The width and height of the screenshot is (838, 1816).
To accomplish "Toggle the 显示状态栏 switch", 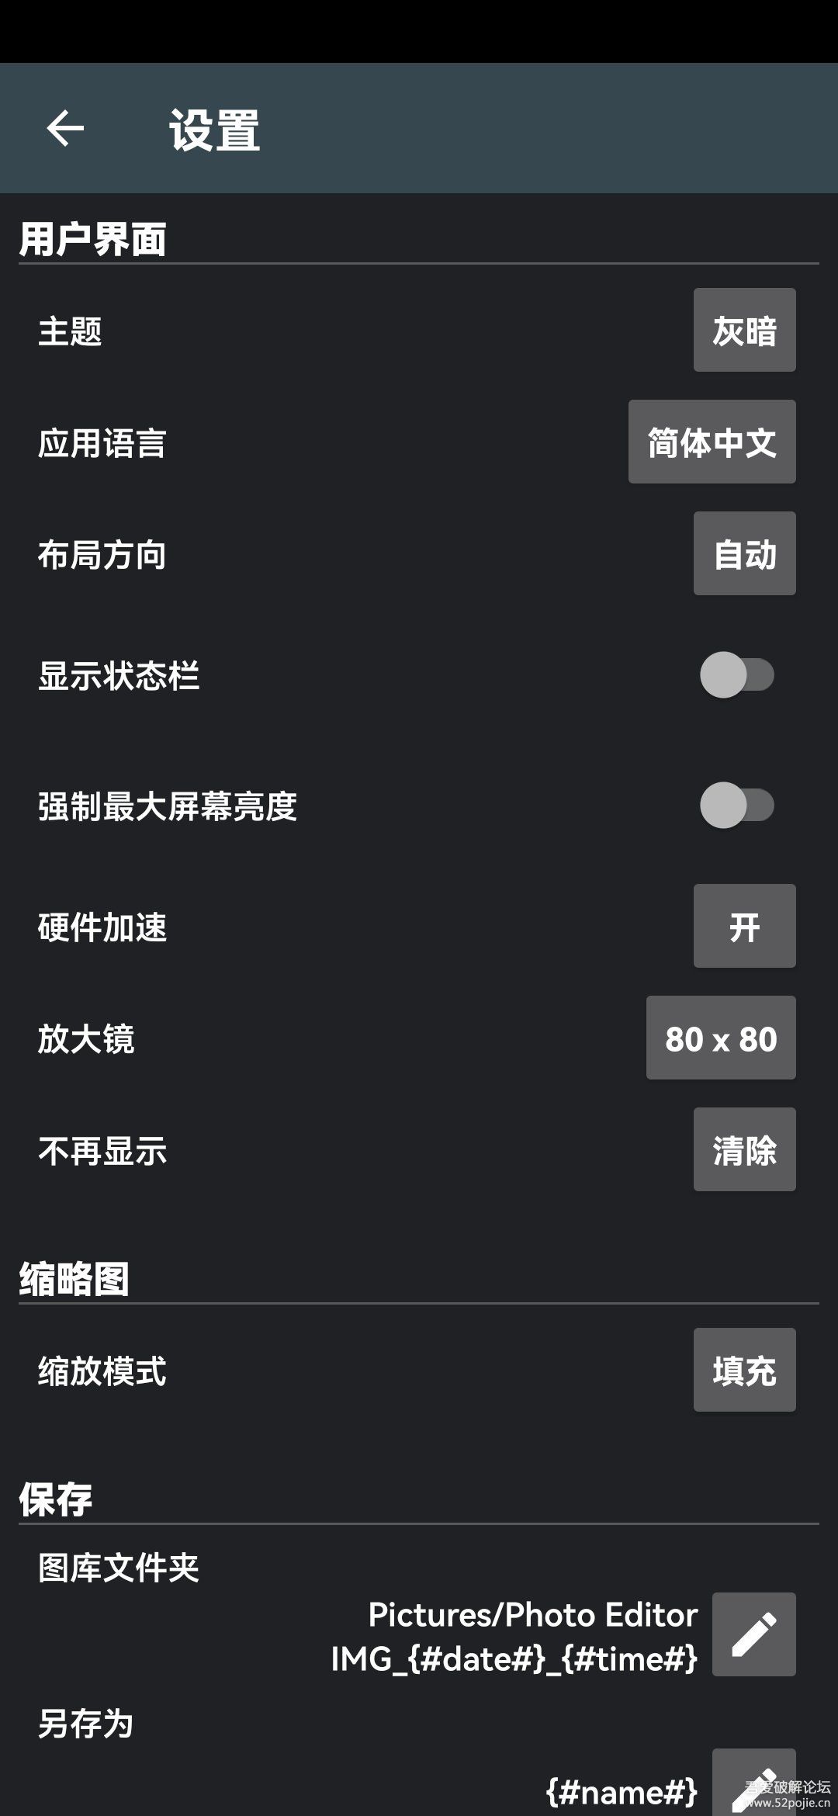I will [736, 674].
